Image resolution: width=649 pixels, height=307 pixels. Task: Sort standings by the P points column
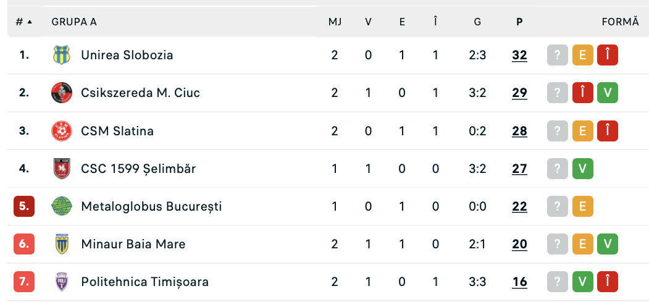[x=519, y=22]
